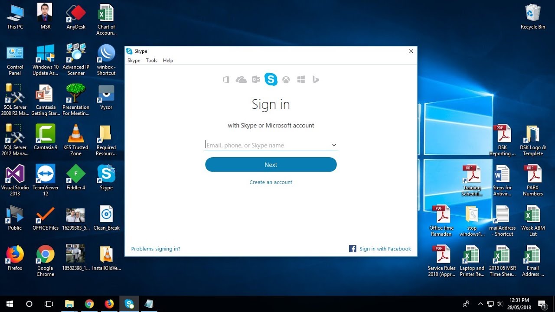Click the Outlook icon above Sign in
Screen dimensions: 555x312
[256, 80]
